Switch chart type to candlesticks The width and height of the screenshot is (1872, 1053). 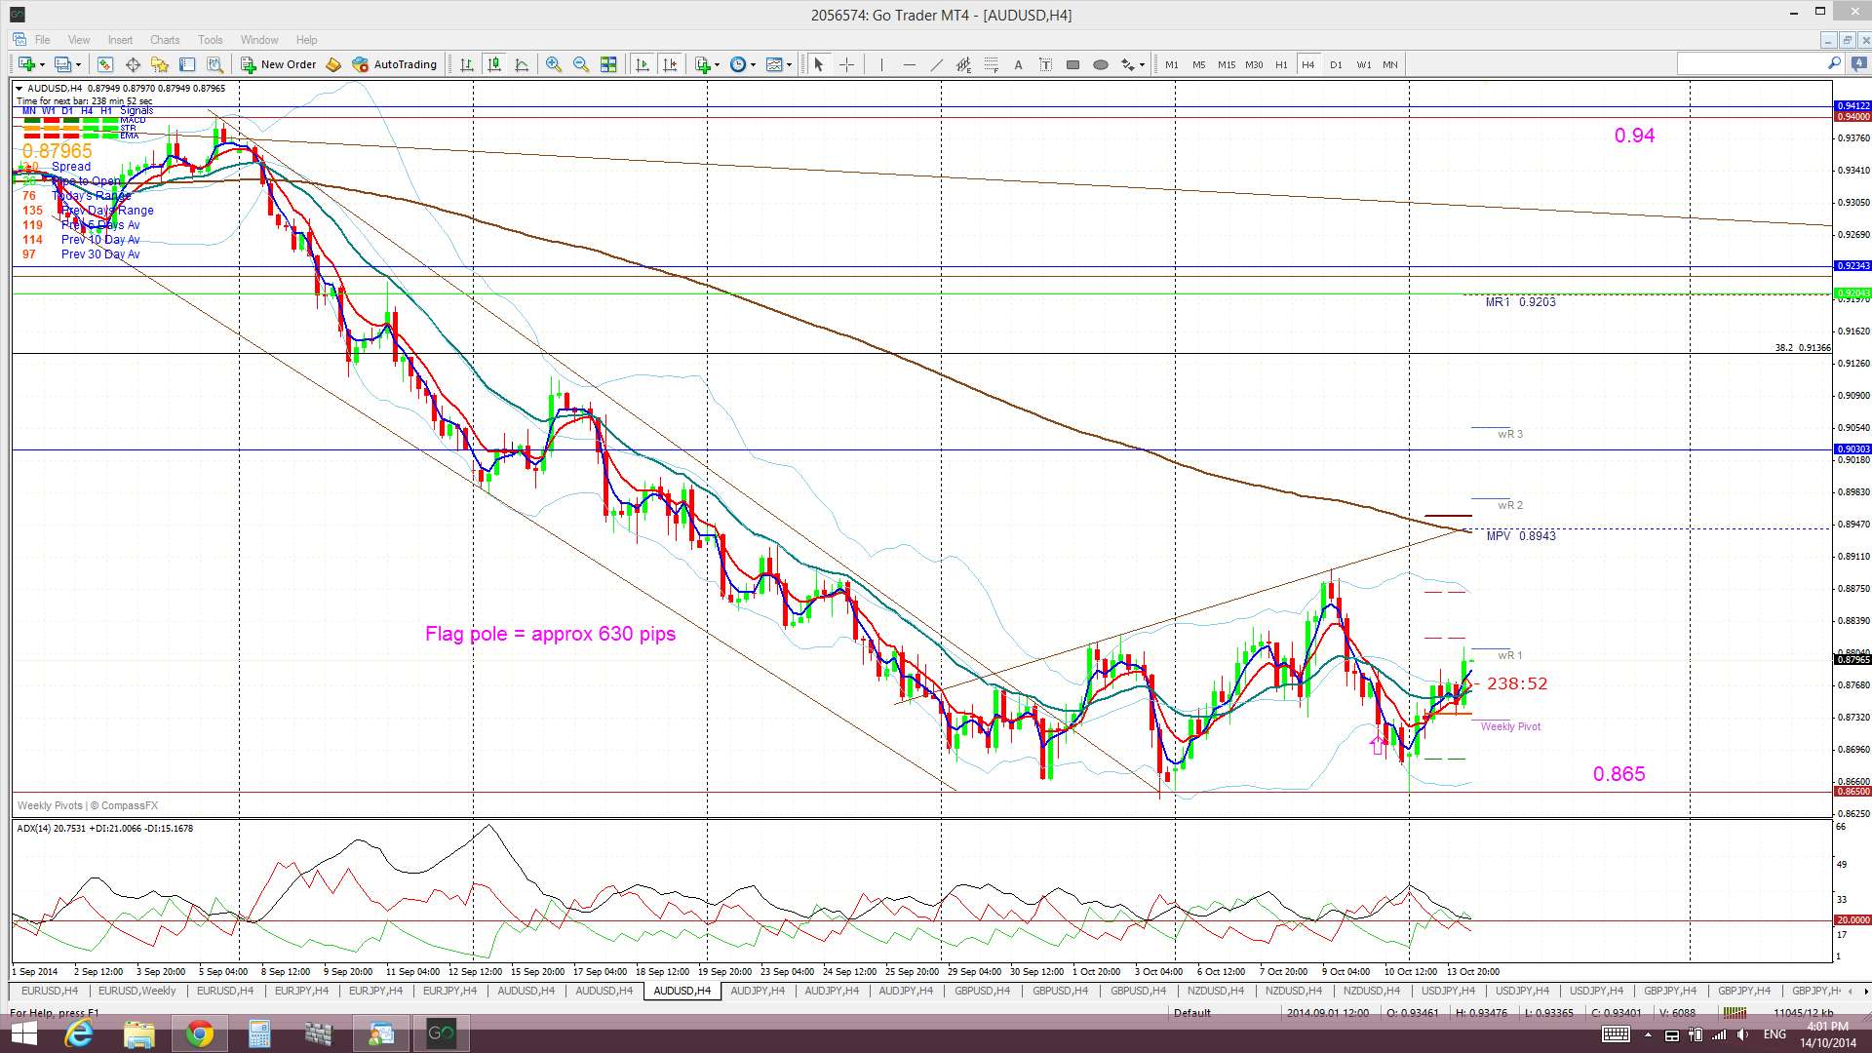point(494,64)
